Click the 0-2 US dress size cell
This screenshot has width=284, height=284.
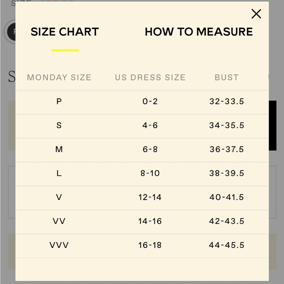[x=150, y=101]
